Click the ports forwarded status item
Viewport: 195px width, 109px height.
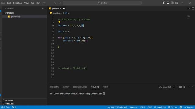[14, 107]
